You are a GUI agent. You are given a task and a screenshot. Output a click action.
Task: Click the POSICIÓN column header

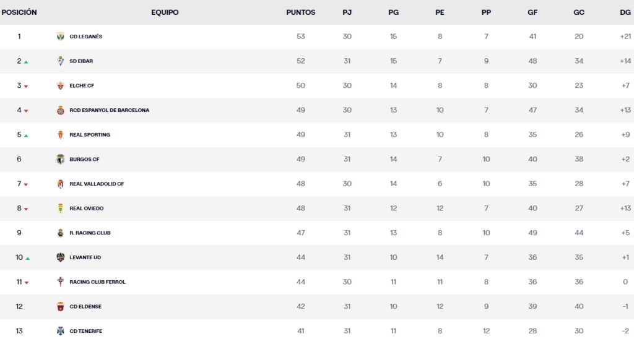[x=19, y=12]
